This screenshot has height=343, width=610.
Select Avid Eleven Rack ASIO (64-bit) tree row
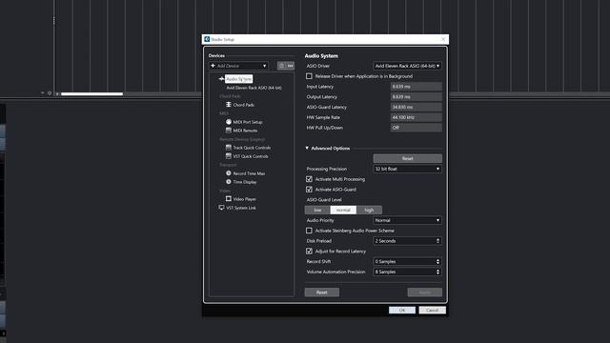tap(254, 88)
